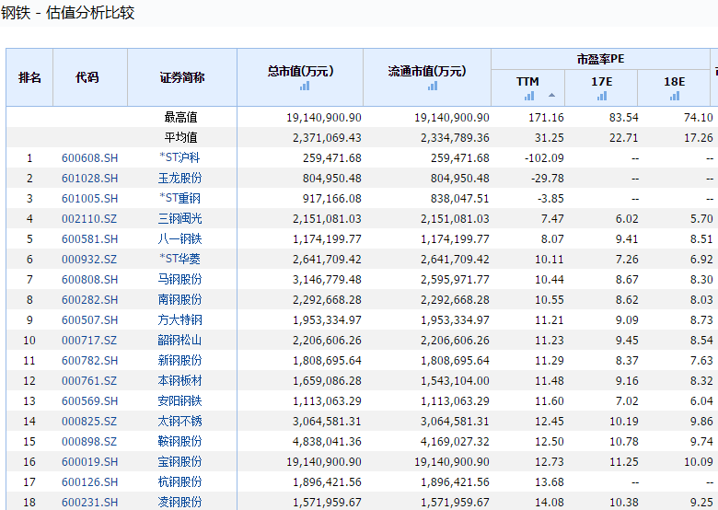Open 太钢不锈 stock link
This screenshot has height=510, width=718.
tap(179, 421)
